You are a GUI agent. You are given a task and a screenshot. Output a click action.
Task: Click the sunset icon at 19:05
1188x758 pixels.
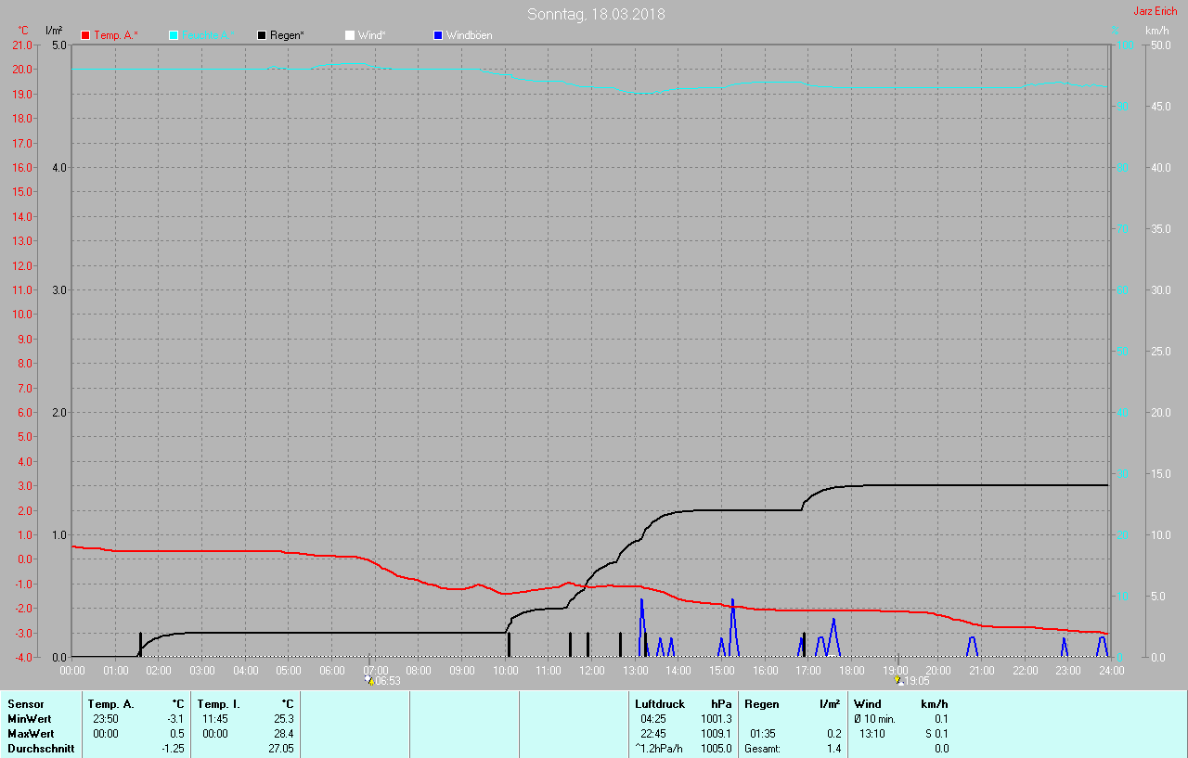tap(897, 680)
